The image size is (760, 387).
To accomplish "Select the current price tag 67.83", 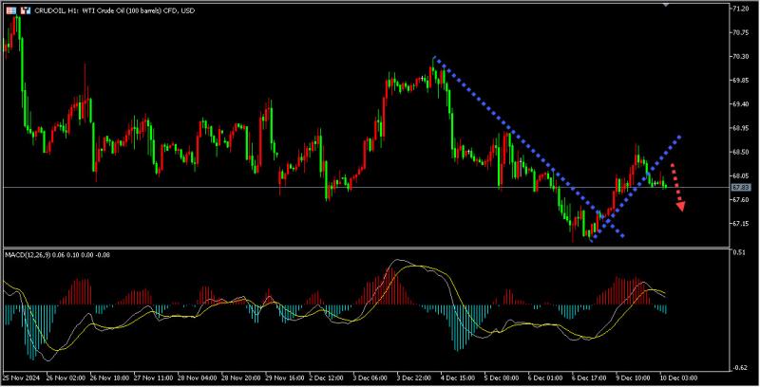I will pos(741,187).
